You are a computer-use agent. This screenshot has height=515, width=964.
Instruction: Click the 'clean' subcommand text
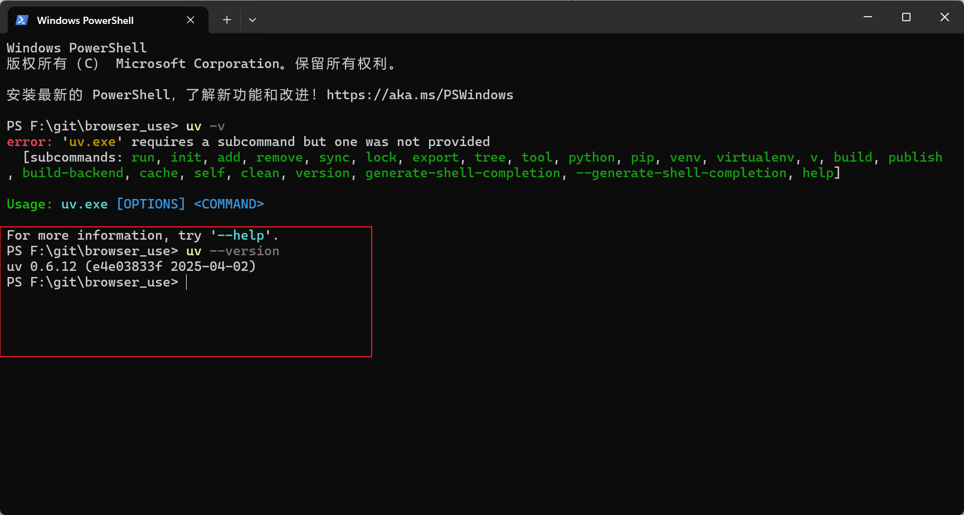pos(260,173)
